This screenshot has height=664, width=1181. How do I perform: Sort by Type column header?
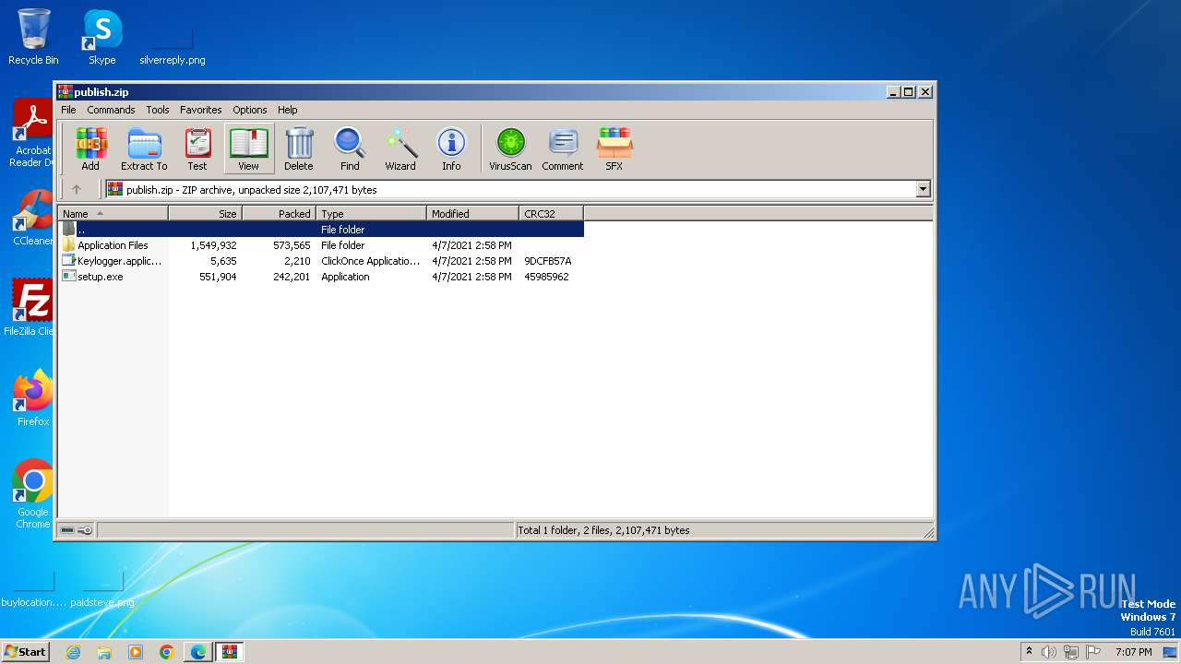tap(372, 214)
